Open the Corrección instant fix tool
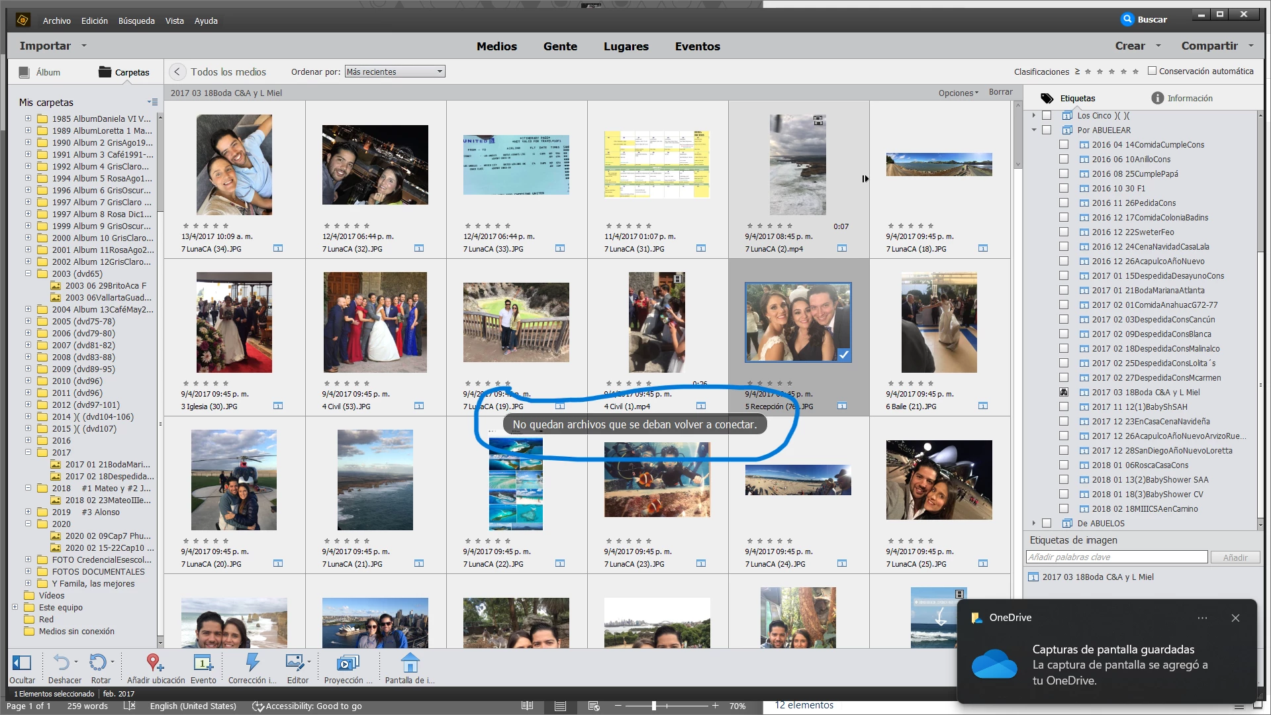The image size is (1271, 715). click(252, 663)
